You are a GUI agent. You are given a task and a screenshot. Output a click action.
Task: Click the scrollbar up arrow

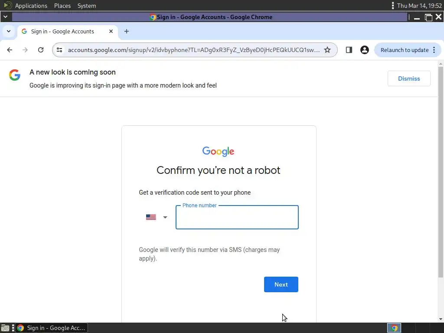point(441,64)
